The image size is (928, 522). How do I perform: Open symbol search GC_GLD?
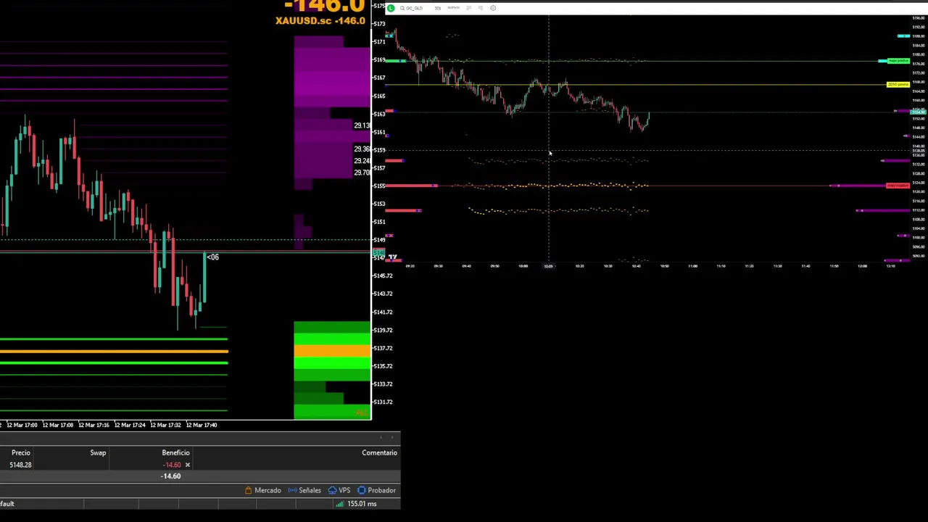coord(411,8)
